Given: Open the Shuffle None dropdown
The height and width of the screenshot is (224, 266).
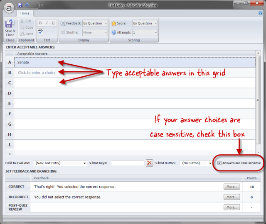Looking at the screenshot, I should tap(95, 32).
